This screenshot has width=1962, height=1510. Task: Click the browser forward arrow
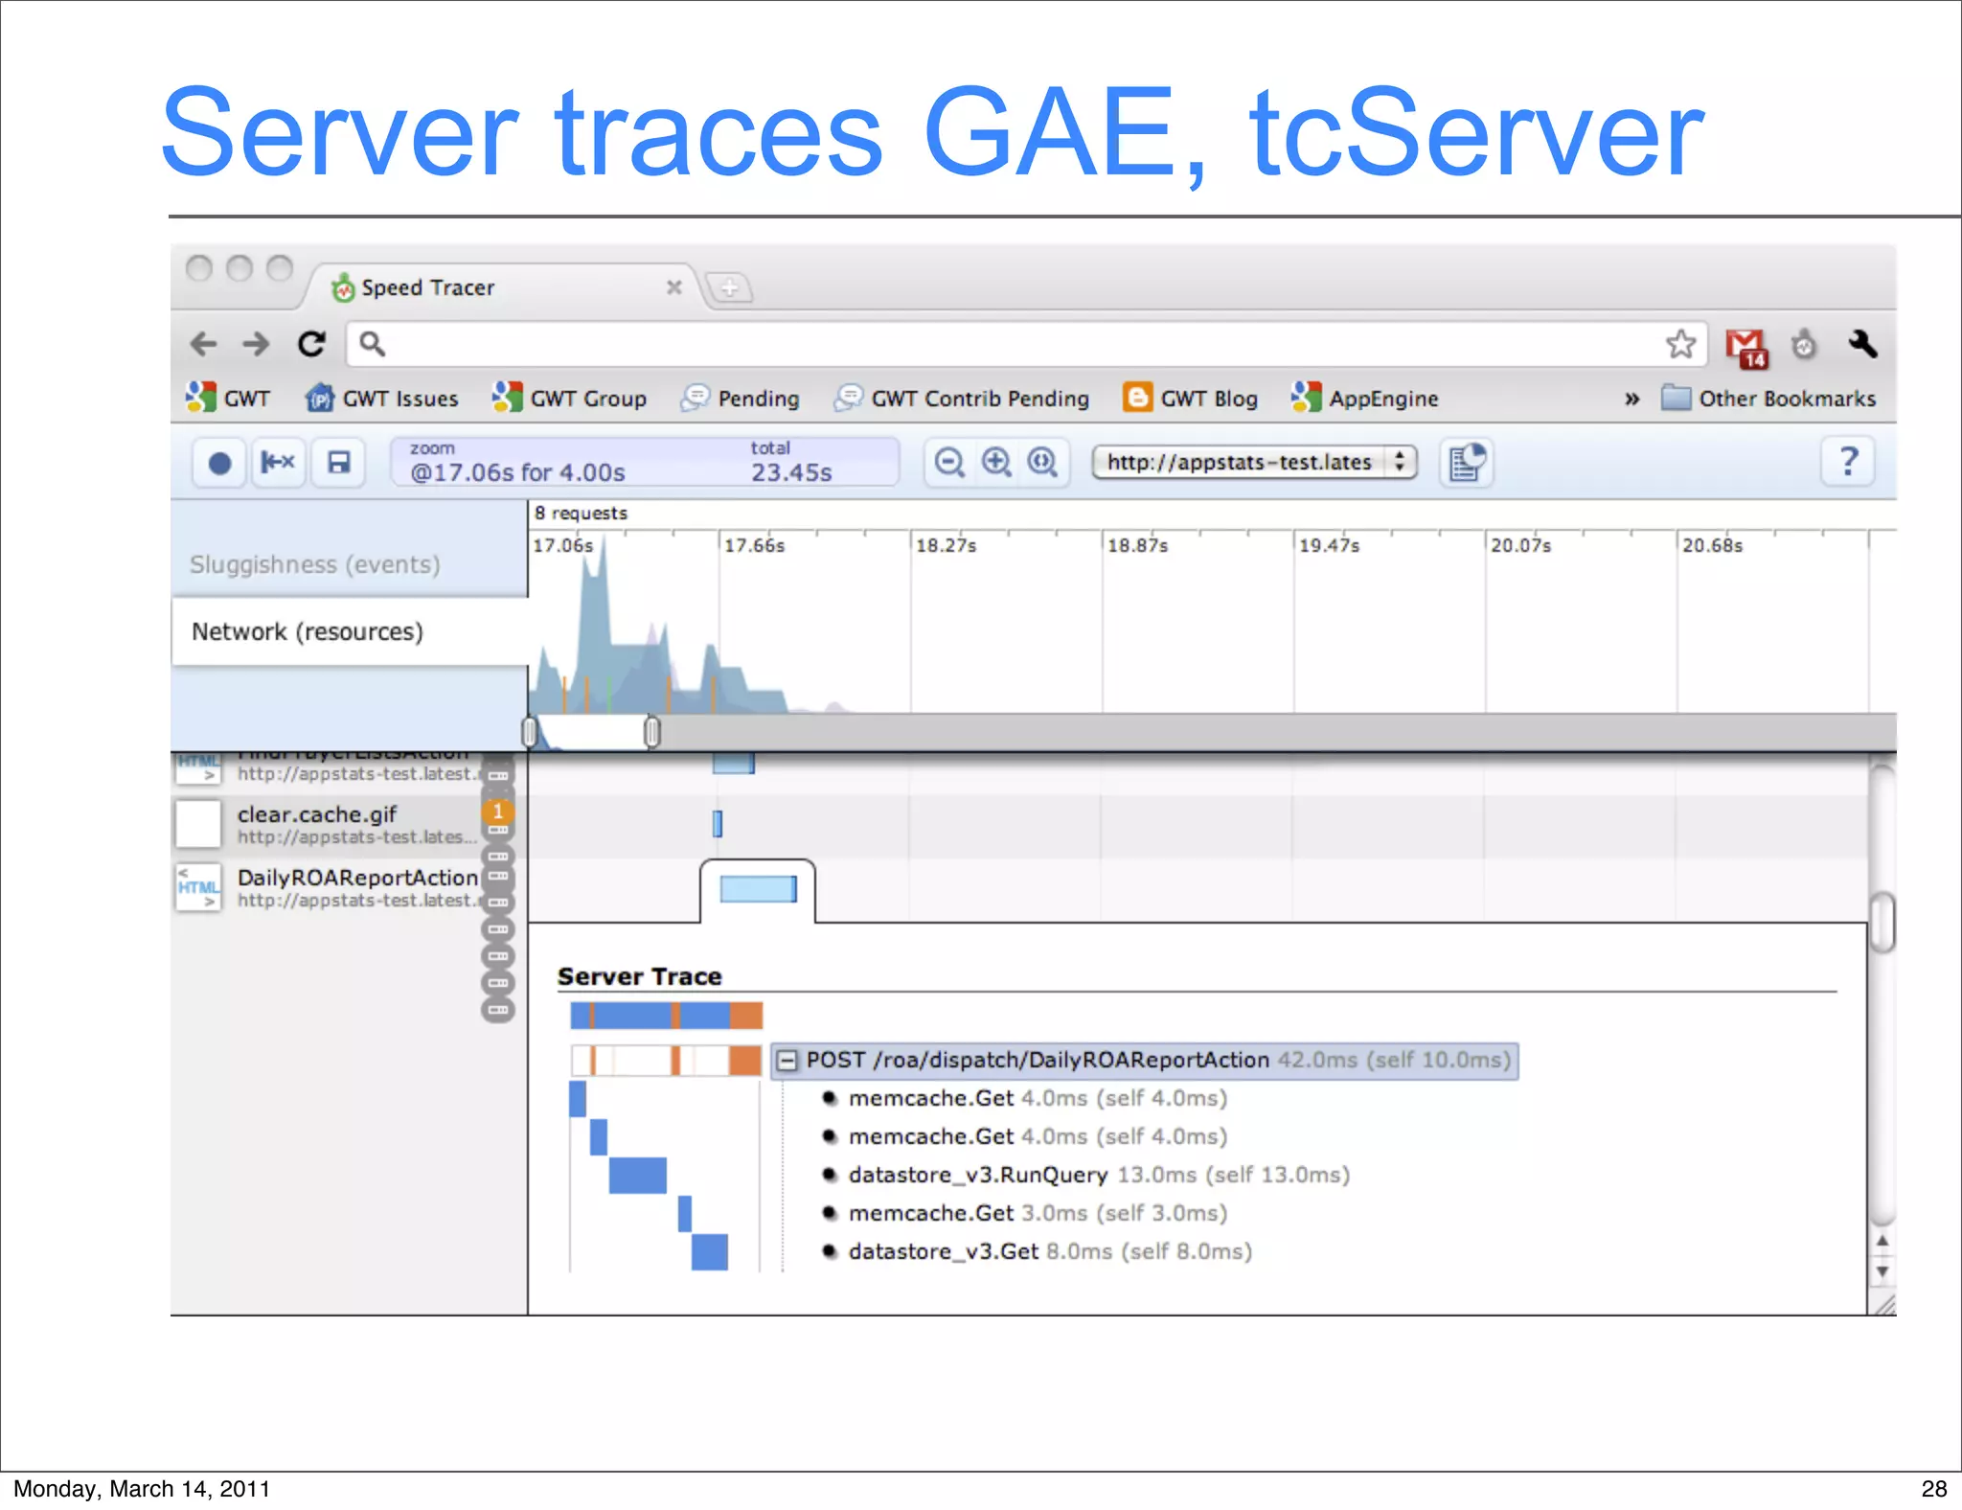(x=256, y=344)
